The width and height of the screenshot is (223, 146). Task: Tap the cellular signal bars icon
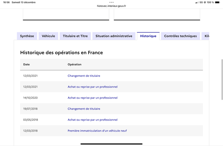coord(197,3)
